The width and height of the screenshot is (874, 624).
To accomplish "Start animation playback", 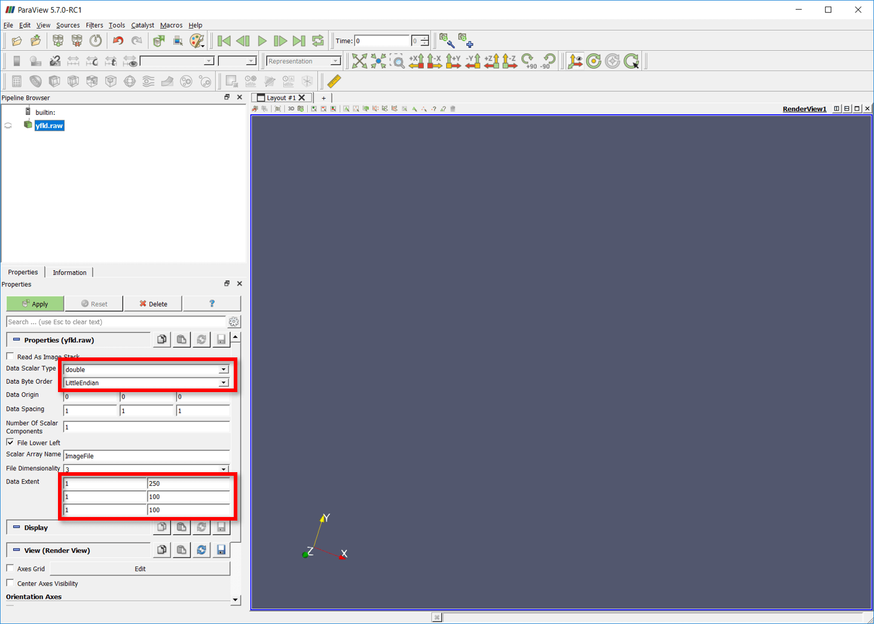I will pyautogui.click(x=262, y=41).
